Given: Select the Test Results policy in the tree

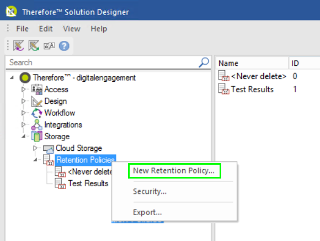Looking at the screenshot, I should [x=88, y=184].
